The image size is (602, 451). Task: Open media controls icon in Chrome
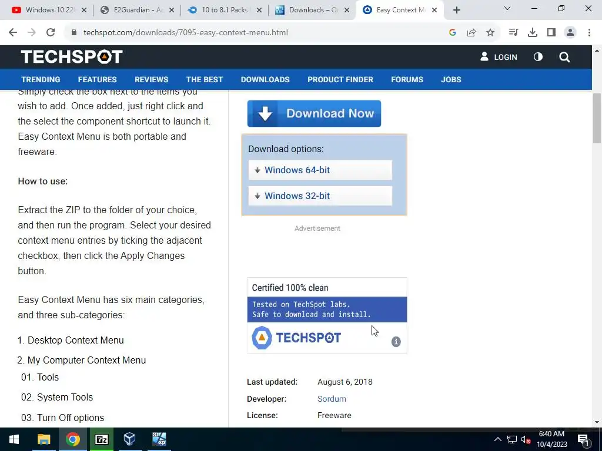tap(513, 33)
